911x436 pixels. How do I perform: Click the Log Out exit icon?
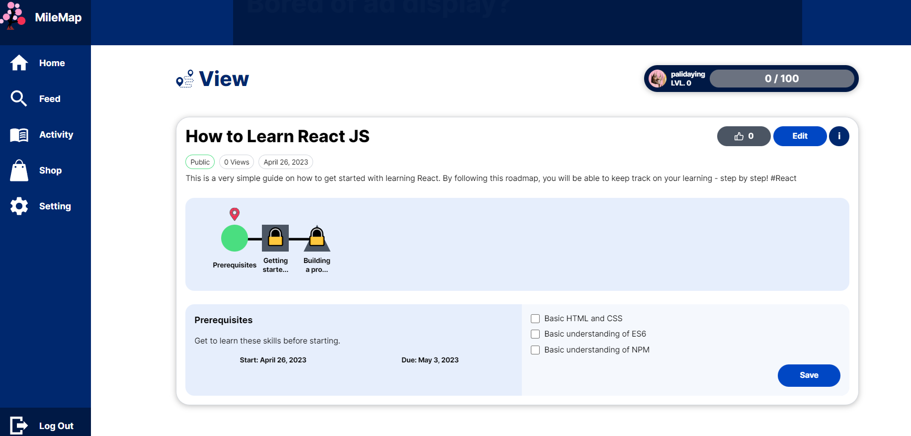(x=19, y=426)
